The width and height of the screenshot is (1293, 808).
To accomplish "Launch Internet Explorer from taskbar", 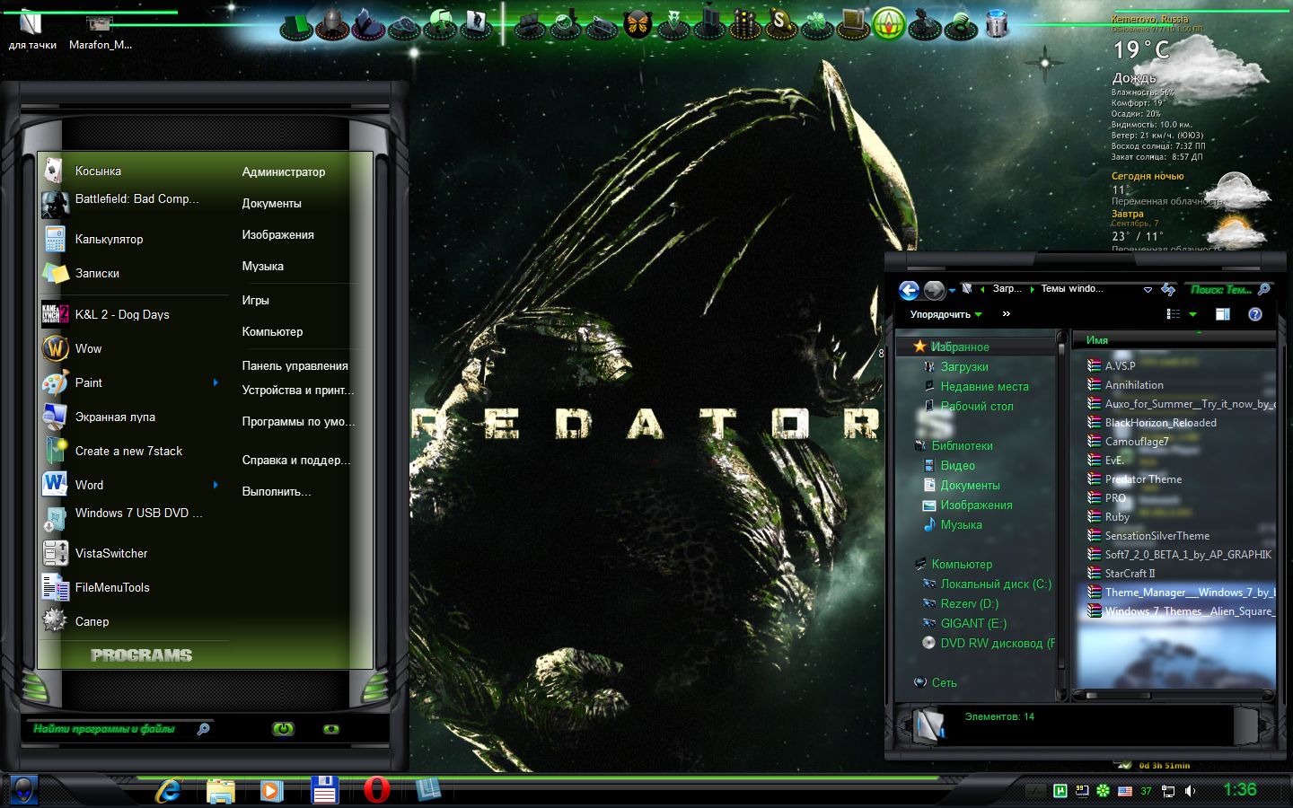I will (x=168, y=791).
